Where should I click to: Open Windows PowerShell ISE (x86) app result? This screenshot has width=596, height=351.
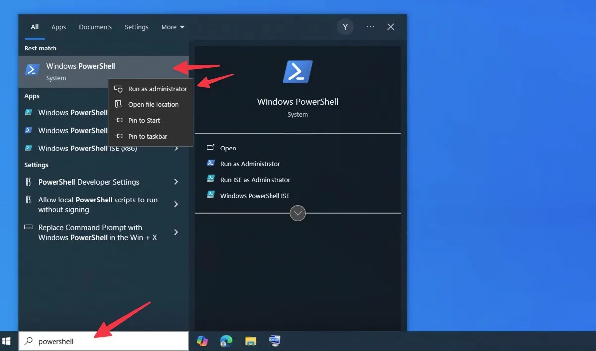(x=104, y=149)
